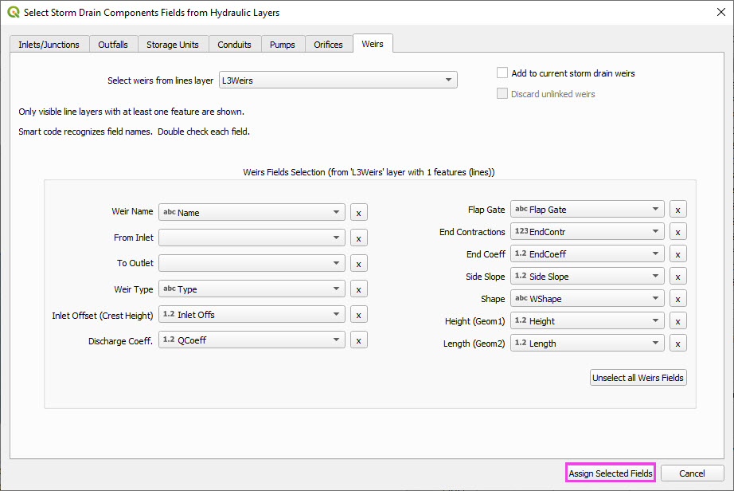Expand the To Outlet field dropdown

pos(252,264)
